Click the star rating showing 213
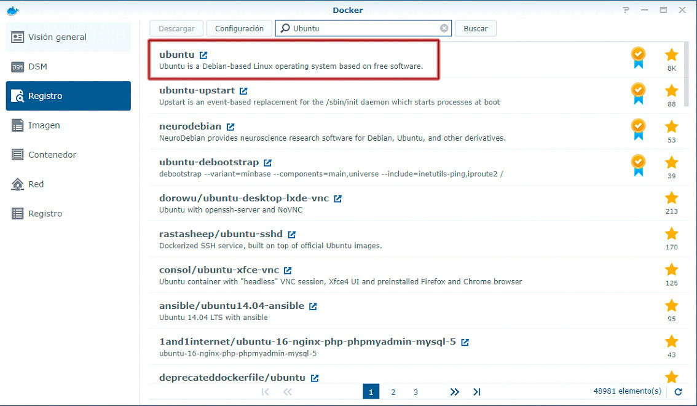The image size is (697, 406). point(671,203)
